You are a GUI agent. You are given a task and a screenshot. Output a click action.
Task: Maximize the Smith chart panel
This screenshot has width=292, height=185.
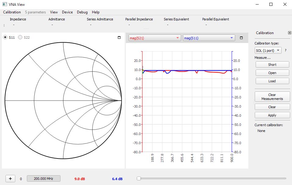click(x=119, y=37)
